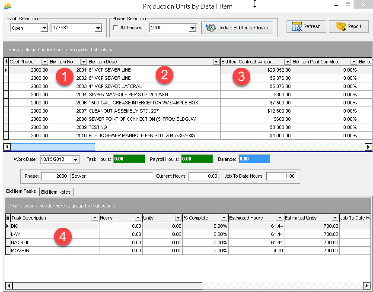Switch to the Bid Item Tasks tab
Screen dimensions: 373x292
(x=21, y=192)
